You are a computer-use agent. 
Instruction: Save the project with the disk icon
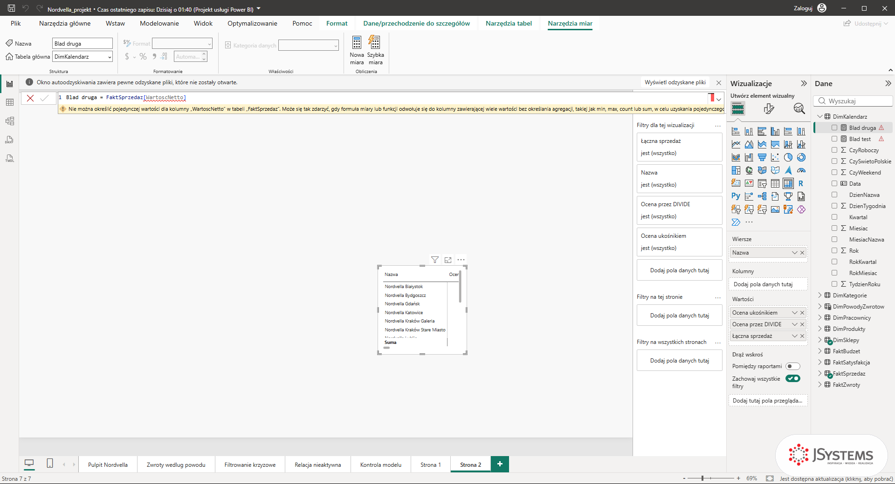12,8
